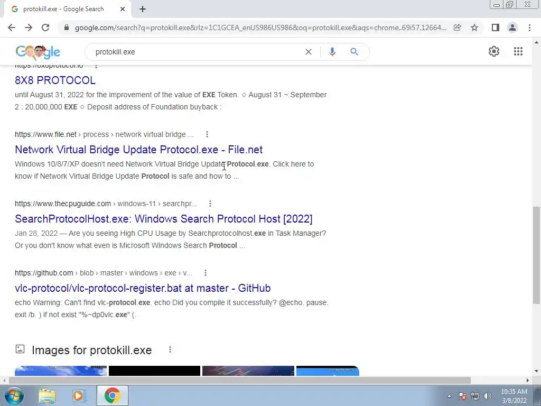Open more options for the thecpuguide.com result

210,204
